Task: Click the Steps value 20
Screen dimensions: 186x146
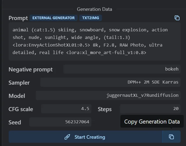Action: pos(176,109)
